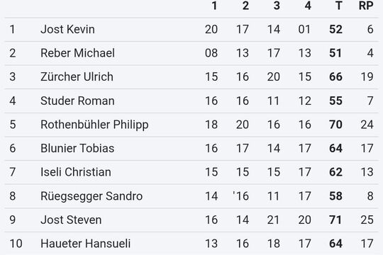This screenshot has width=383, height=255.
Task: Select the Iseli Christian entry
Action: [x=76, y=172]
